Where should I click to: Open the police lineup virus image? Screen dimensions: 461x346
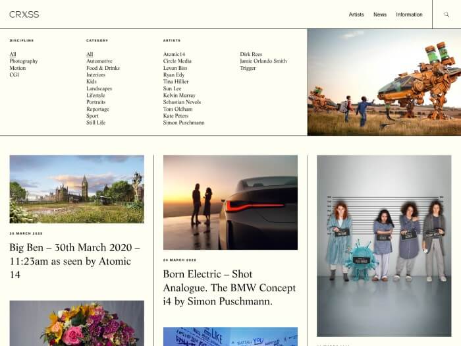(384, 246)
